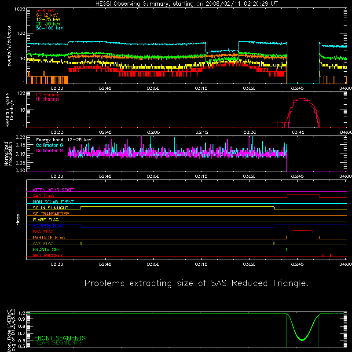Click the '0.20' modulation tick value
Image resolution: width=352 pixels, height=352 pixels.
pyautogui.click(x=20, y=137)
